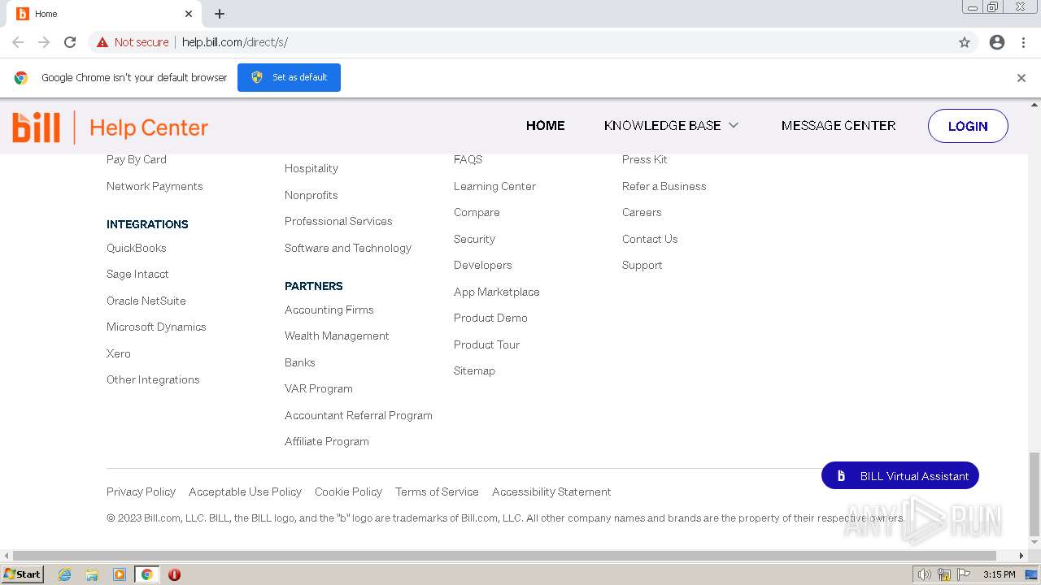Open the QuickBooks integration link
Viewport: 1041px width, 585px height.
coord(136,248)
